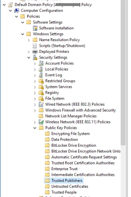
Task: Click the Security Settings label
Action: coord(53,57)
